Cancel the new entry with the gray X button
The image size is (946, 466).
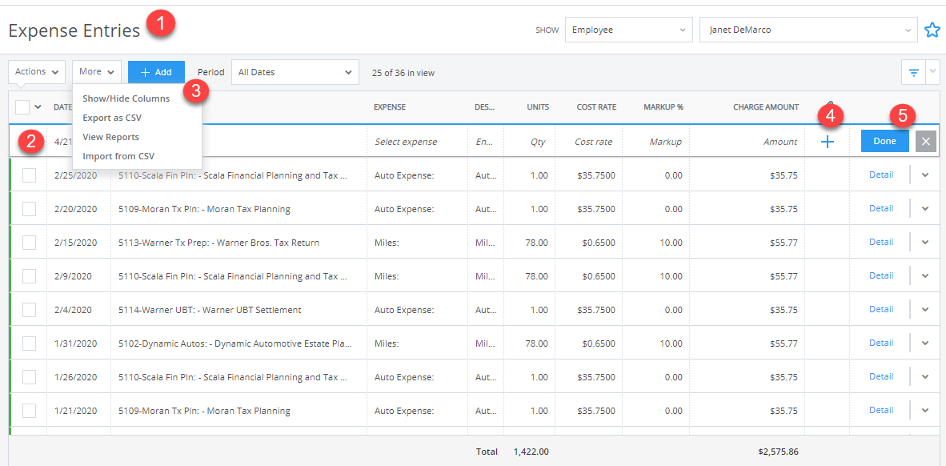point(926,141)
